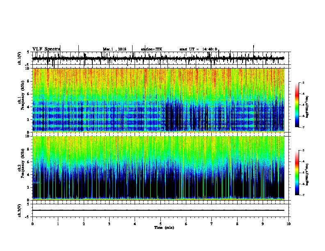Screen dimensions: 325x251
Task: Click time axis tick label "5"
Action: pos(160,224)
